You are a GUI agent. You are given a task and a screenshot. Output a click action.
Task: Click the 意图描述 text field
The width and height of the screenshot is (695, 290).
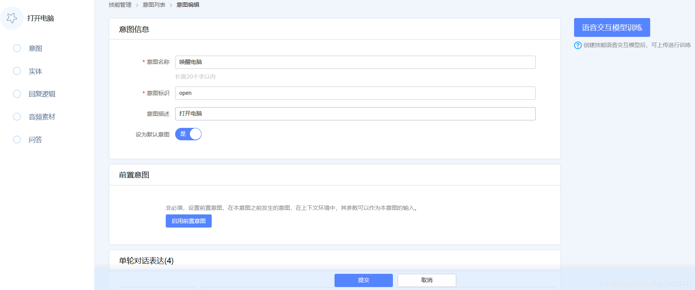(355, 114)
